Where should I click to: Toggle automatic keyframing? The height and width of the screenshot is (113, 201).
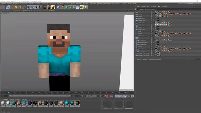pos(109,96)
